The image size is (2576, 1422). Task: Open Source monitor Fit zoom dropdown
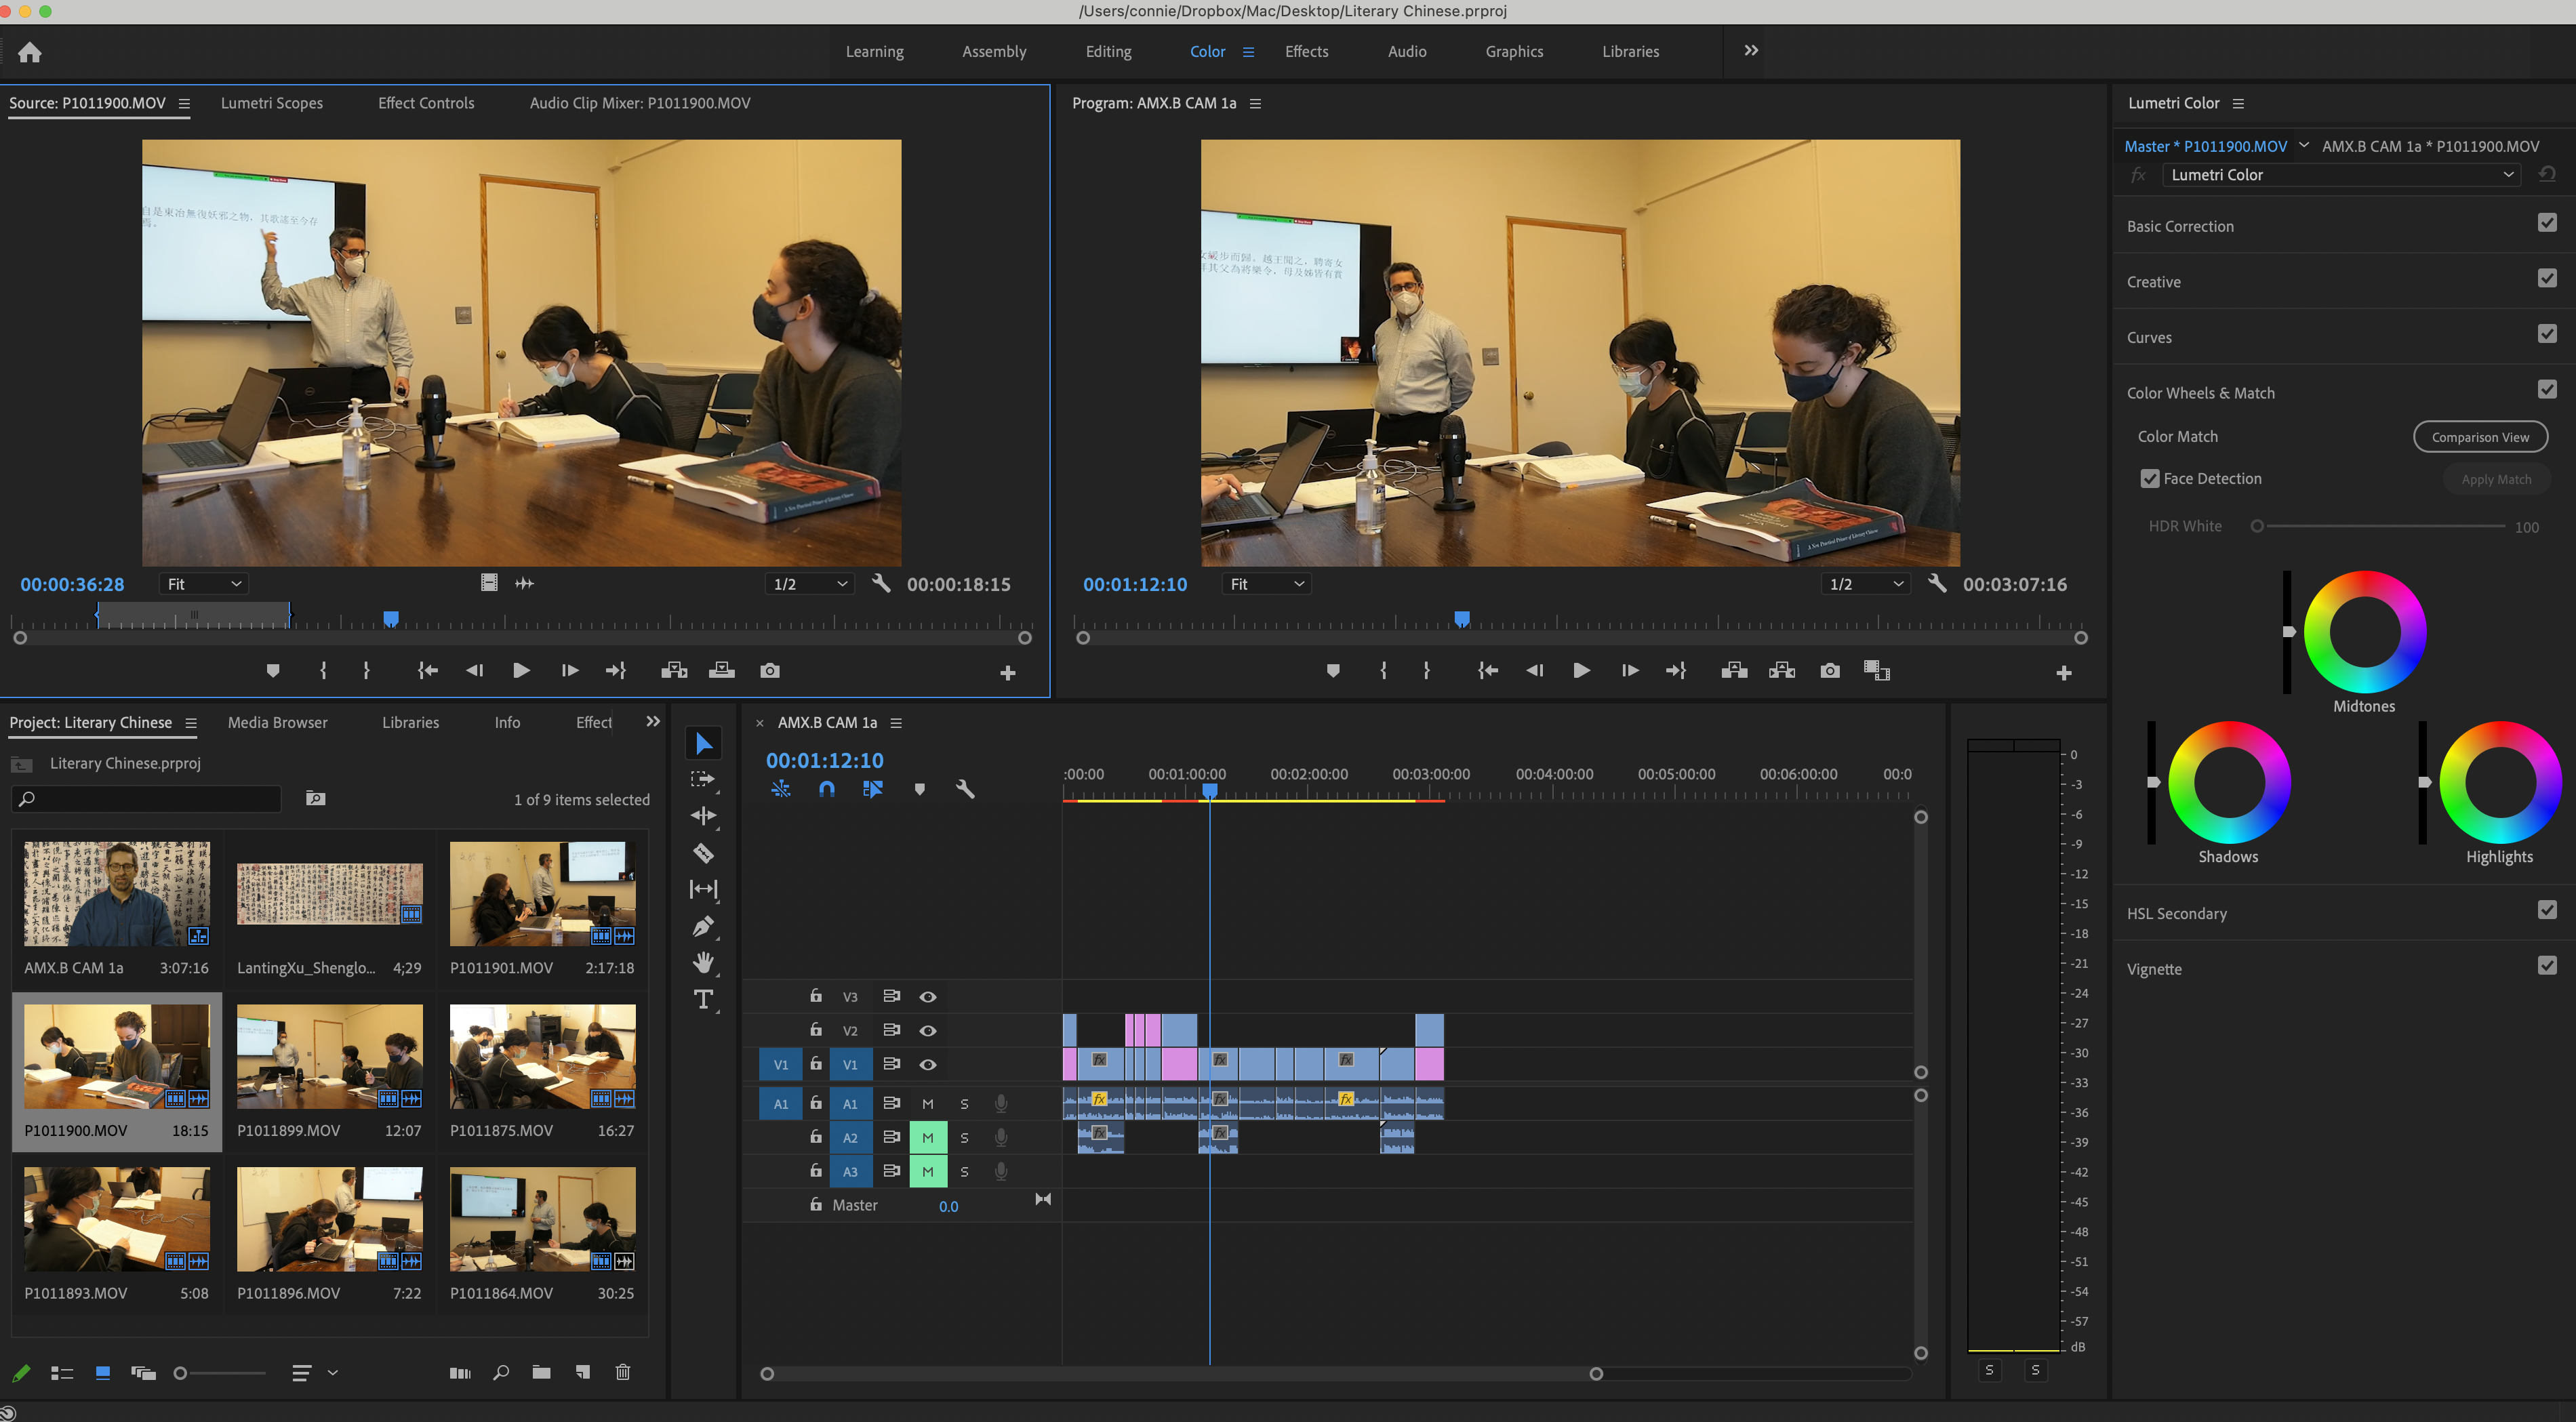[204, 584]
